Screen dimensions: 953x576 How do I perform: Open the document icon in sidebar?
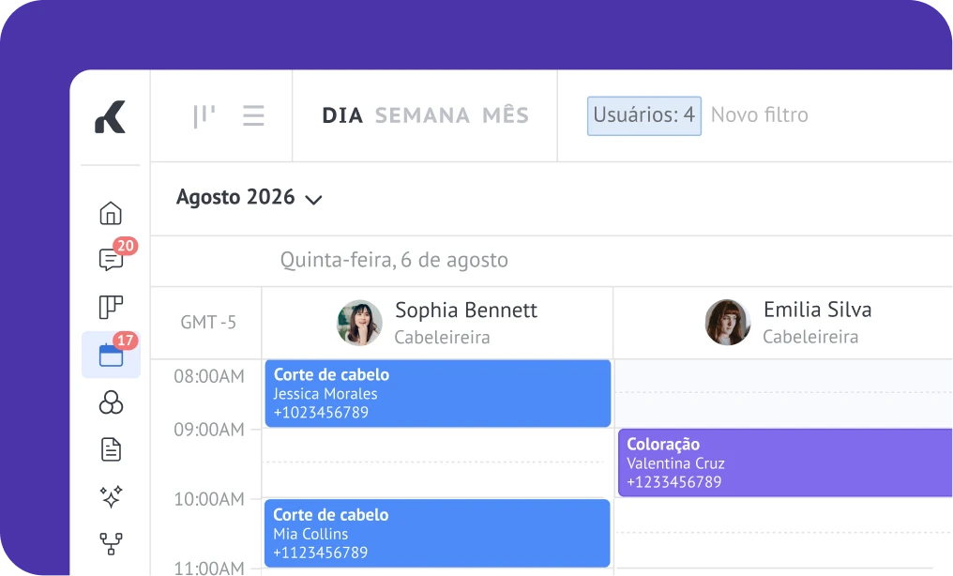[x=111, y=449]
